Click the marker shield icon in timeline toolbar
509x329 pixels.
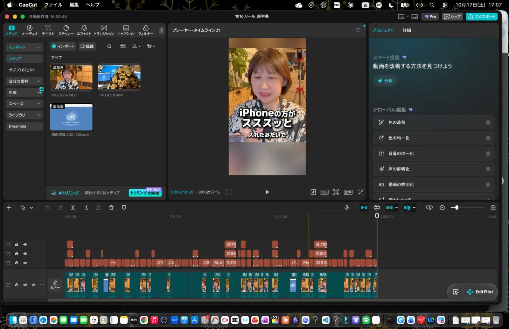coord(124,208)
